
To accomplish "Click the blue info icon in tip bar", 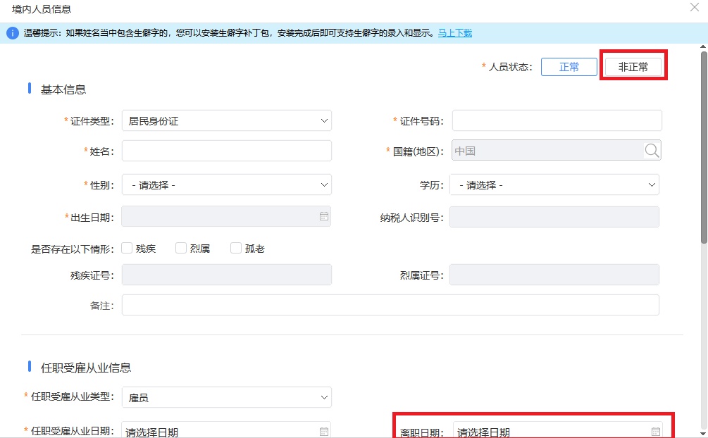I will tap(13, 33).
